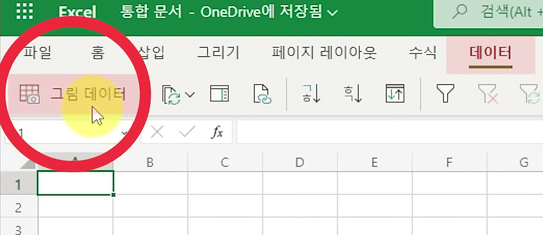This screenshot has height=235, width=543.
Task: Click cell E1
Action: pyautogui.click(x=375, y=183)
